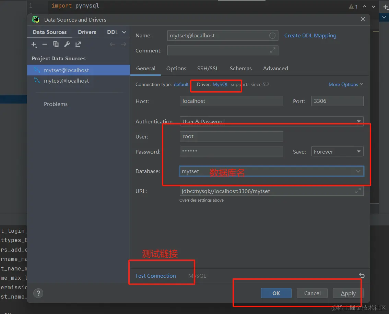Go to previous highlighted error in editor
This screenshot has height=314, width=389.
point(364,7)
